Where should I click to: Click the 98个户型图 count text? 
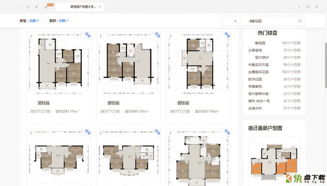tap(292, 65)
